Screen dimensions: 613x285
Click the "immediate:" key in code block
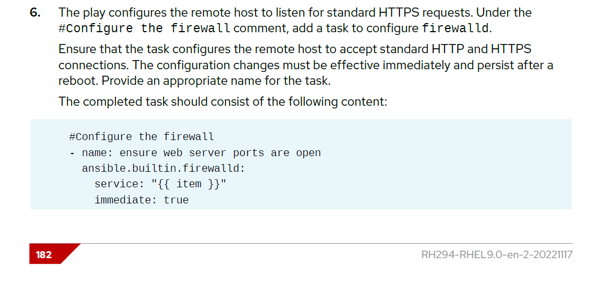coord(126,200)
